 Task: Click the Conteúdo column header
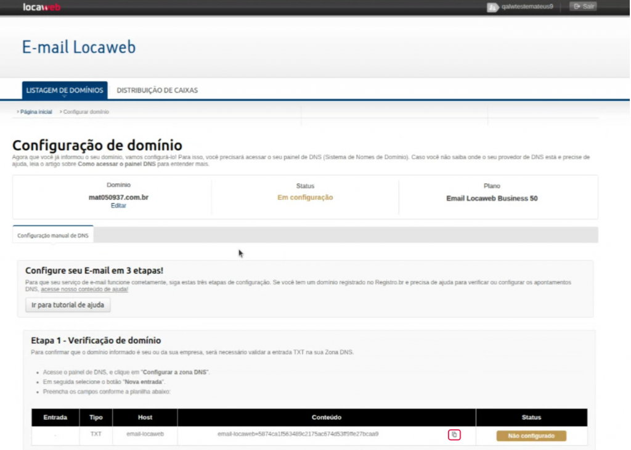327,417
